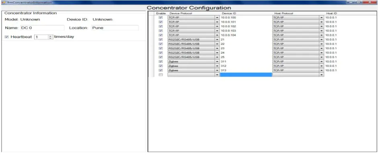Toggle the Heartbeat checkbox
This screenshot has width=380, height=157.
[x=6, y=37]
